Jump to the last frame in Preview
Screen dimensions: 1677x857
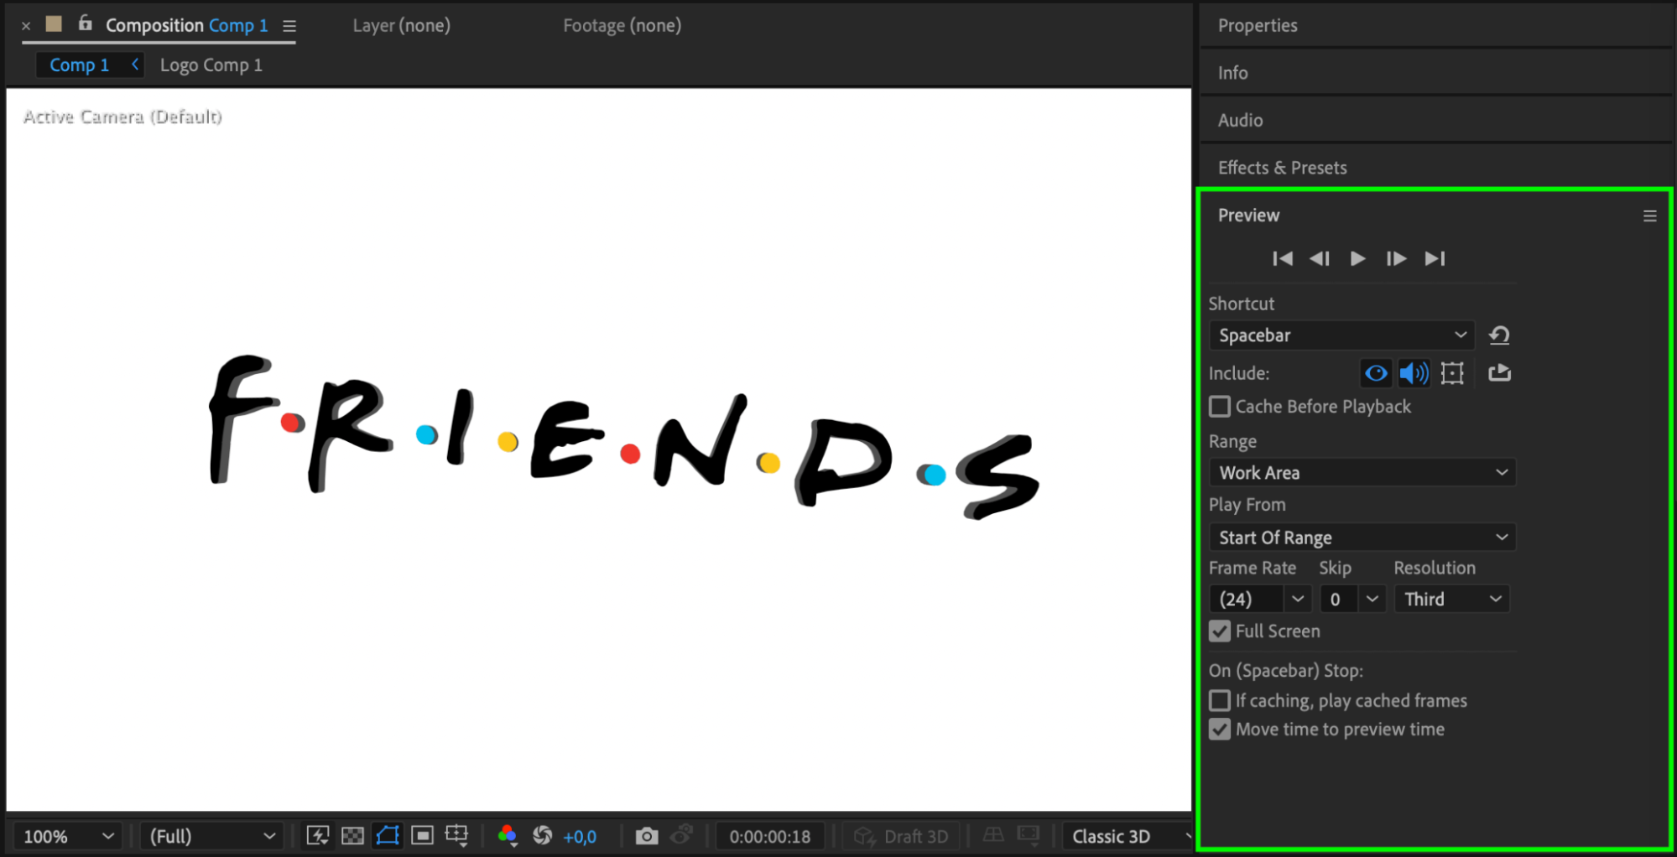pyautogui.click(x=1435, y=258)
